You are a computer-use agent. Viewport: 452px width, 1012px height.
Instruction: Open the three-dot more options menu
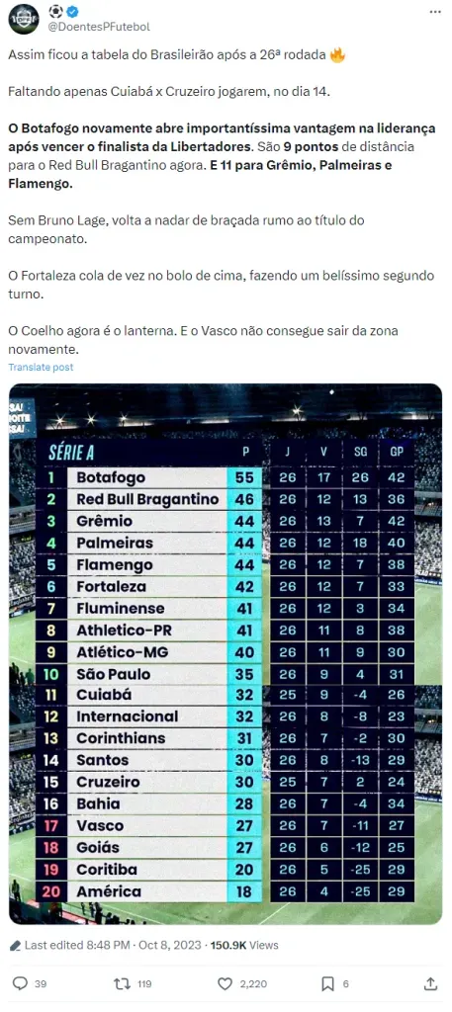pyautogui.click(x=434, y=12)
